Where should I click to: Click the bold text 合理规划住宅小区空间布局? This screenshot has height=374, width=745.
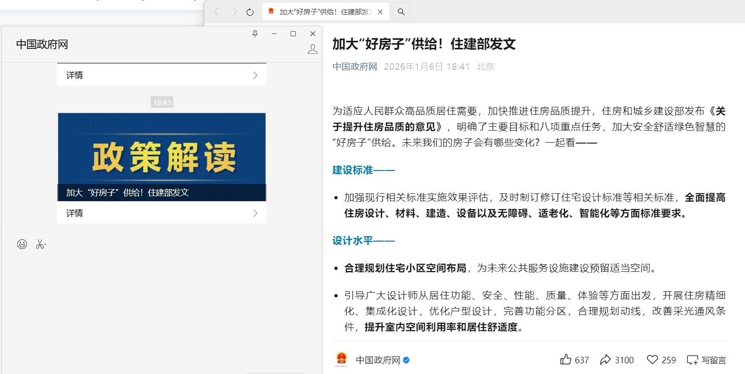(x=405, y=268)
